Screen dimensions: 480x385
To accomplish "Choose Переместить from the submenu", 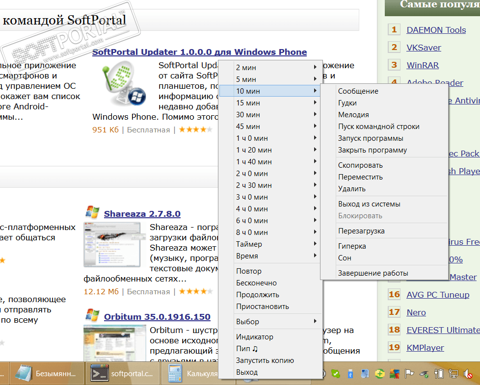I will [x=384, y=177].
